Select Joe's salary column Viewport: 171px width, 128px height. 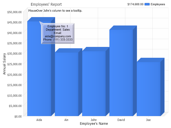pyautogui.click(x=148, y=89)
